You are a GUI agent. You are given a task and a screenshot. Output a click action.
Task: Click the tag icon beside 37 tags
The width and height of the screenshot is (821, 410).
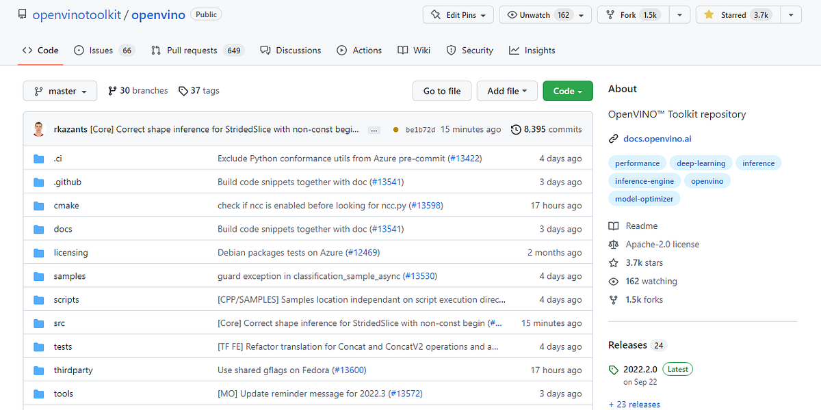coord(183,91)
